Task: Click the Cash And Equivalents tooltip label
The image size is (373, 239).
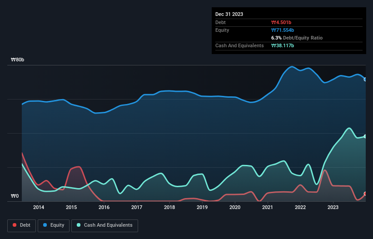Action: point(239,45)
